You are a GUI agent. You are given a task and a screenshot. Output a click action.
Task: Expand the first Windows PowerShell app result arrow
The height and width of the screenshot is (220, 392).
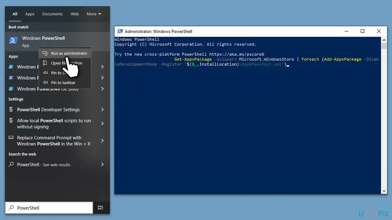pyautogui.click(x=102, y=67)
